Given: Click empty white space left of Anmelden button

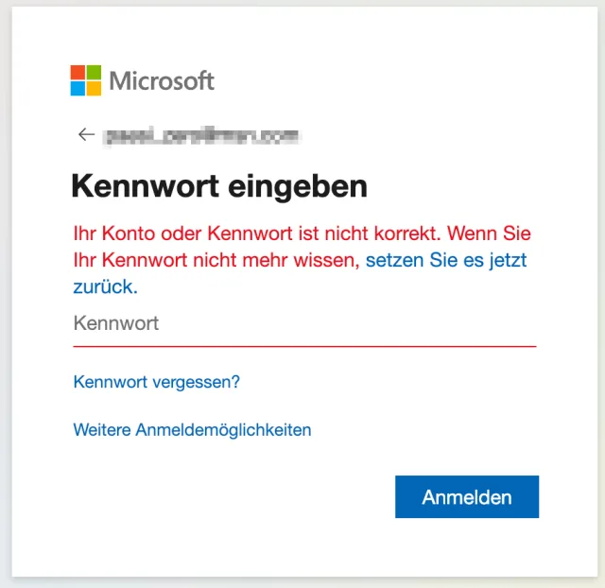Looking at the screenshot, I should [x=236, y=497].
